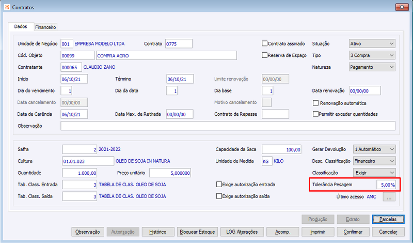Click the Dia do vencimento field
The height and width of the screenshot is (244, 413).
pos(67,91)
